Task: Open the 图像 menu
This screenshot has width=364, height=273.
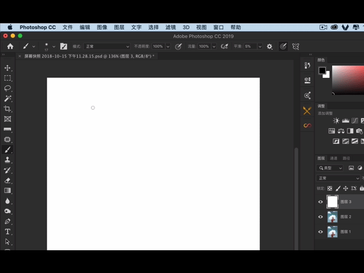Action: (102, 27)
